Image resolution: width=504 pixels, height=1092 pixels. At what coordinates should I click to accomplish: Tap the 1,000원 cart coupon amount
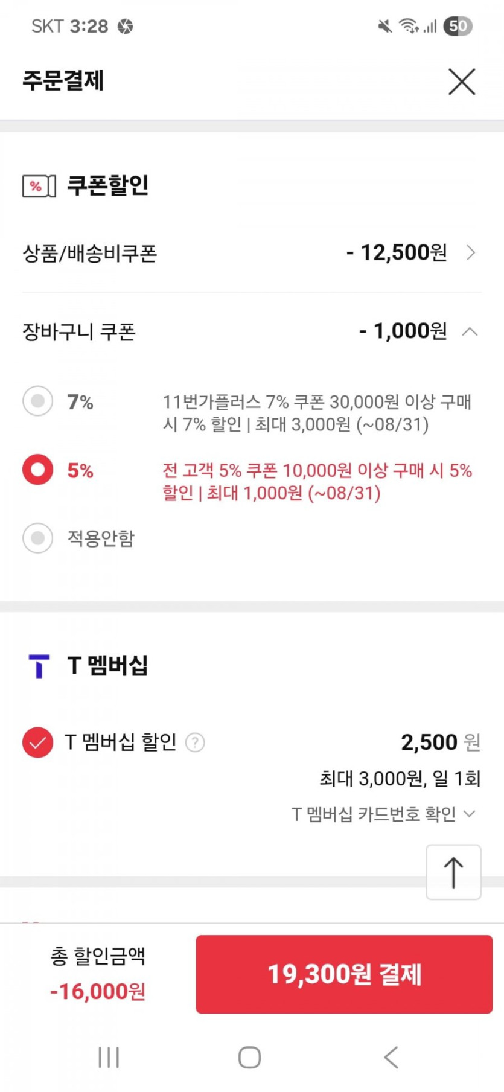[x=403, y=331]
